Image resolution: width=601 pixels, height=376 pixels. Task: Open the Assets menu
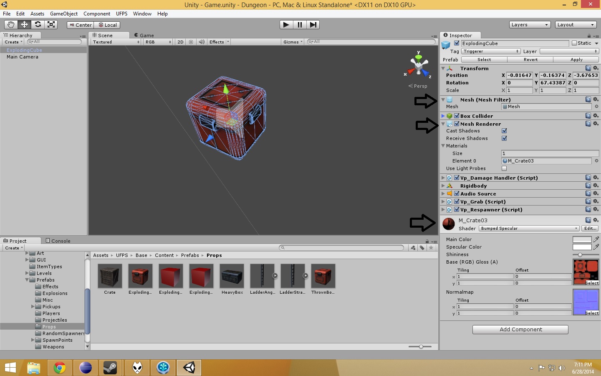click(x=37, y=14)
